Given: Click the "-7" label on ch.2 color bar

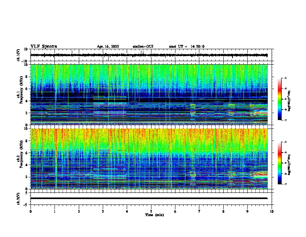Looking at the screenshot, I should (x=285, y=184).
